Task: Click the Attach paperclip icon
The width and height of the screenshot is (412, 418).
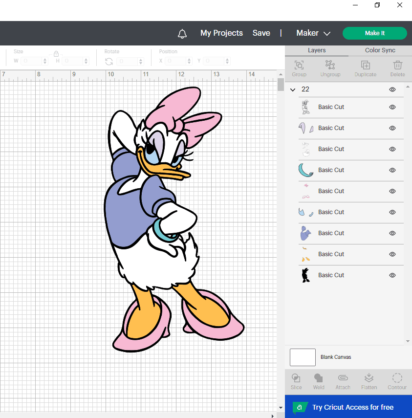Action: coord(343,378)
